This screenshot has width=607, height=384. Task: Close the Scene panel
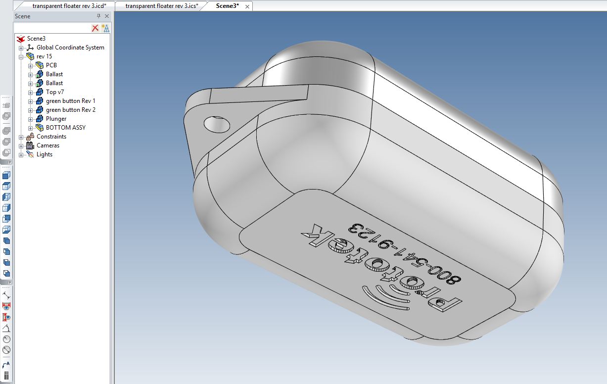(107, 16)
